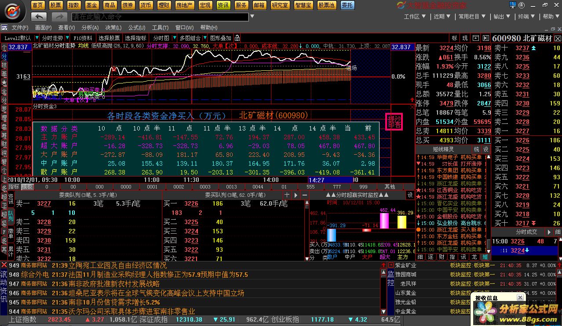Switch to the 短 tab under 短线精灵 list
This screenshot has height=326, width=562.
(485, 257)
